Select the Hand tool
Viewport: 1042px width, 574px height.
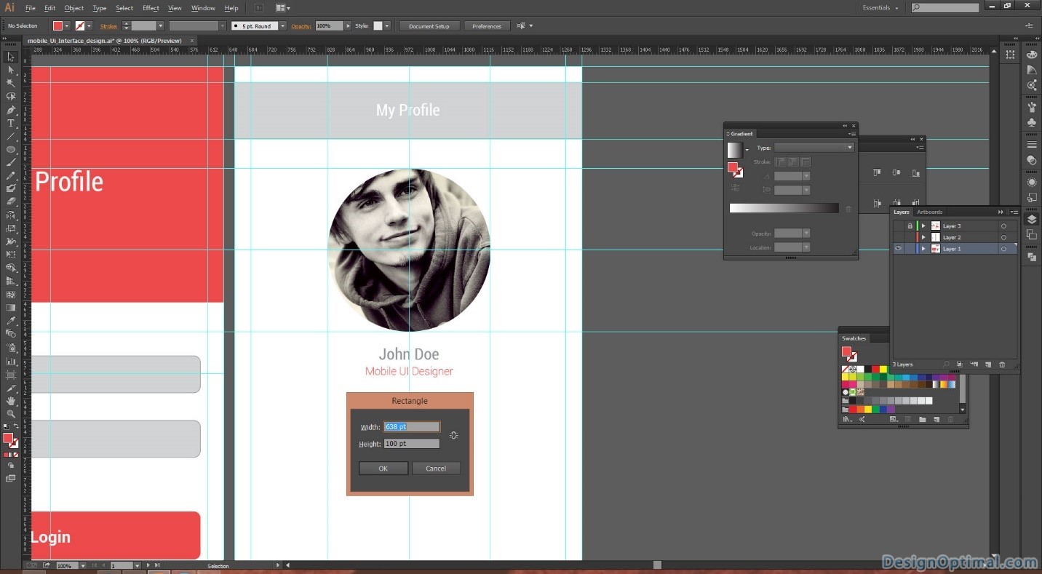11,400
